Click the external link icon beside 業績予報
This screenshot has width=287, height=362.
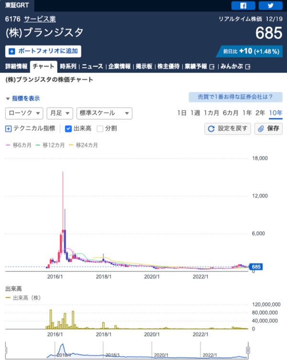(212, 67)
